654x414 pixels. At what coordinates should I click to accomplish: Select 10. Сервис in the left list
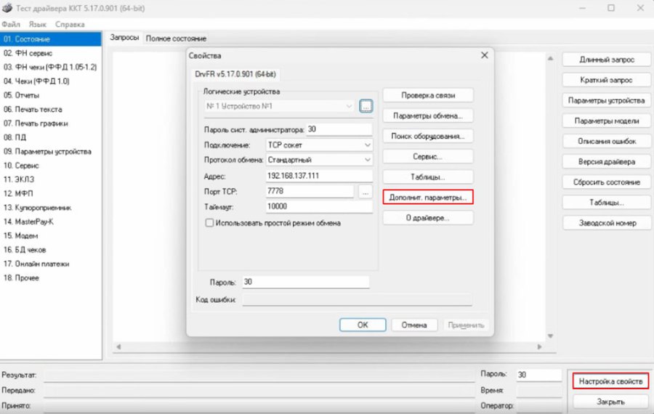pos(50,166)
